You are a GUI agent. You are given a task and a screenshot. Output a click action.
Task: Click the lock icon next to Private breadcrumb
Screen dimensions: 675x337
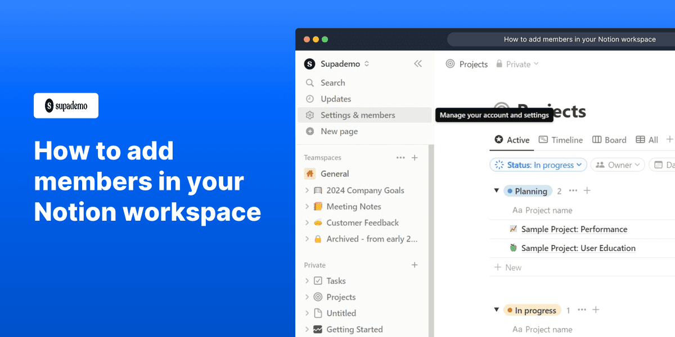(x=499, y=64)
